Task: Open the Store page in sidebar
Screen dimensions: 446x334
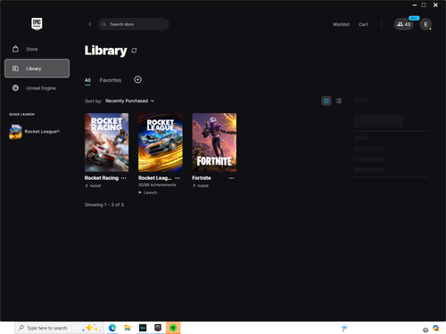Action: click(37, 49)
